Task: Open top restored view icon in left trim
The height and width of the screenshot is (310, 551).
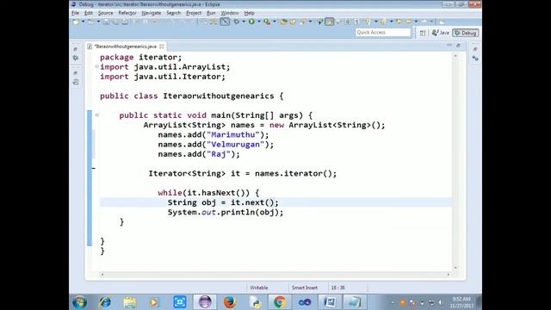Action: click(x=75, y=50)
